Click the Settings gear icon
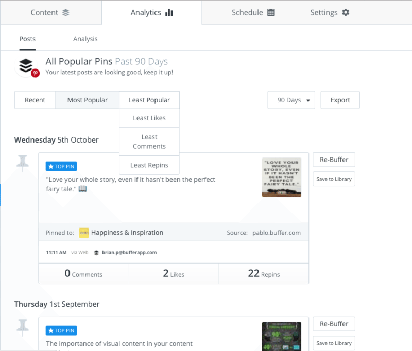Image resolution: width=412 pixels, height=351 pixels. 346,12
